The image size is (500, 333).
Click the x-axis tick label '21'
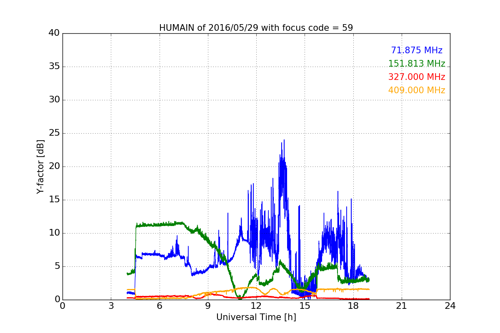pyautogui.click(x=402, y=306)
